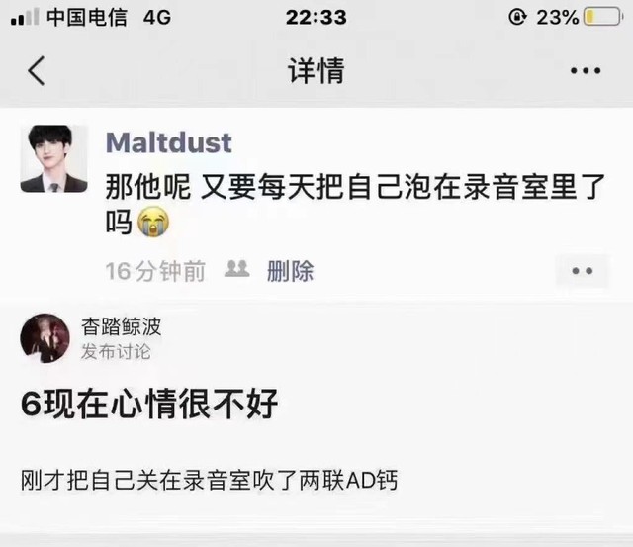Screen dimensions: 633x547
Task: Tap the cellular signal bars icon
Action: click(x=25, y=18)
